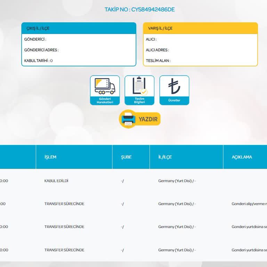267x267 pixels.
Task: Click the AÇIKLAMA column header
Action: [242, 157]
